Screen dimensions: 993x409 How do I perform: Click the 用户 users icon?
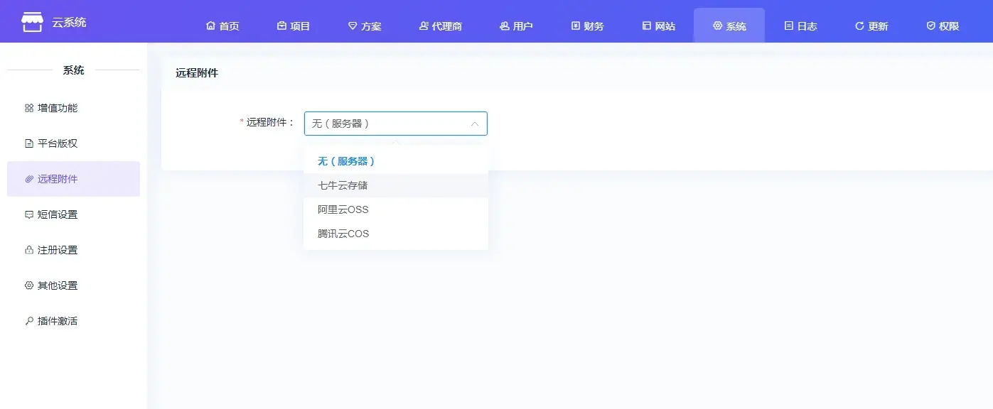(505, 26)
